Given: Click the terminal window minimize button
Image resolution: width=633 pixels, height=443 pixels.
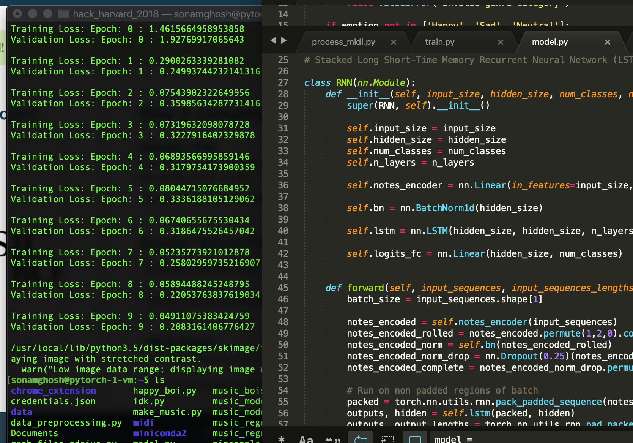Looking at the screenshot, I should (x=33, y=14).
